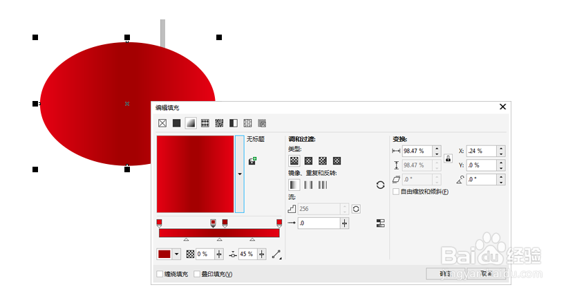Reset the fountain steps value of 256
Image resolution: width=575 pixels, height=294 pixels.
(356, 209)
